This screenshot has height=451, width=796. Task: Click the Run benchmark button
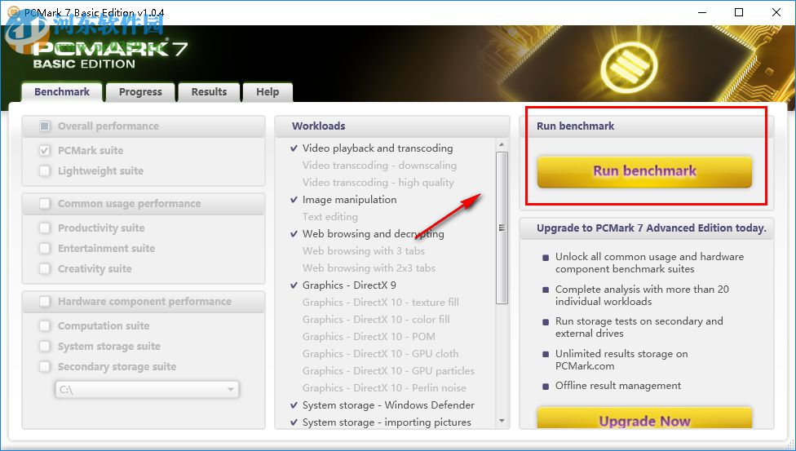644,171
